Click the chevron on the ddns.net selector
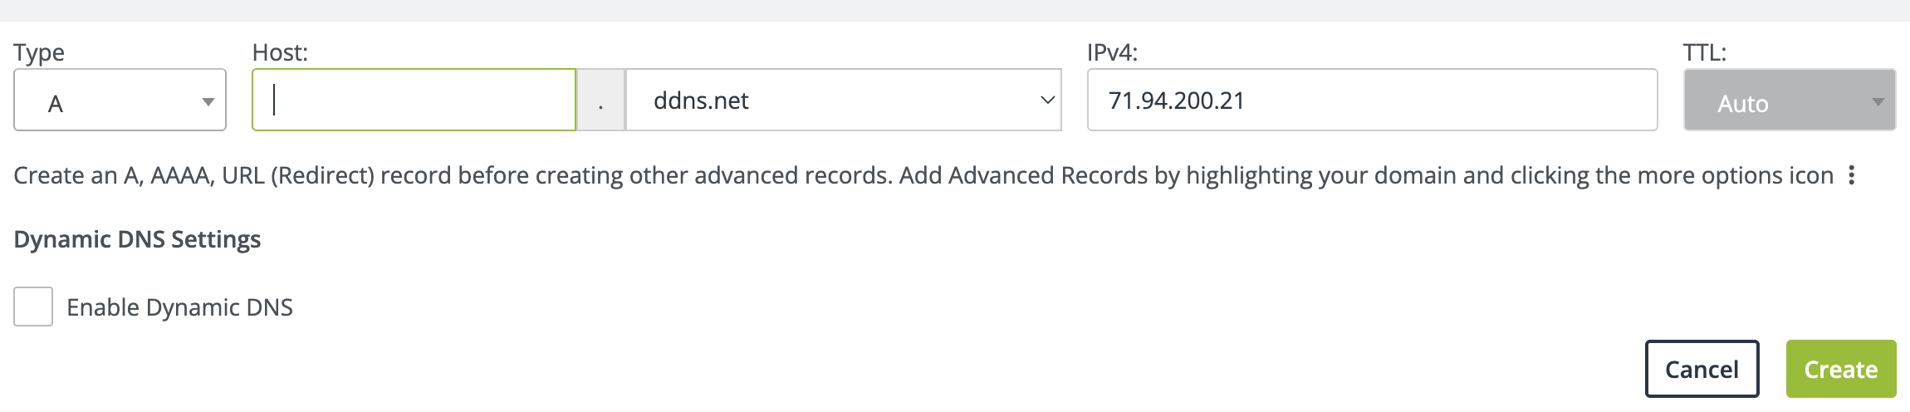The image size is (1910, 412). tap(1047, 101)
